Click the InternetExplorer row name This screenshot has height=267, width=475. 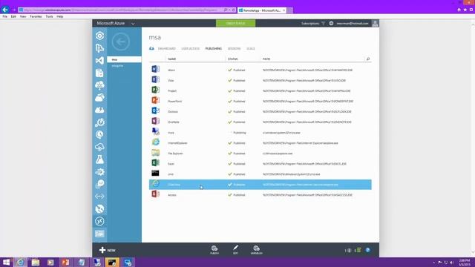(177, 143)
